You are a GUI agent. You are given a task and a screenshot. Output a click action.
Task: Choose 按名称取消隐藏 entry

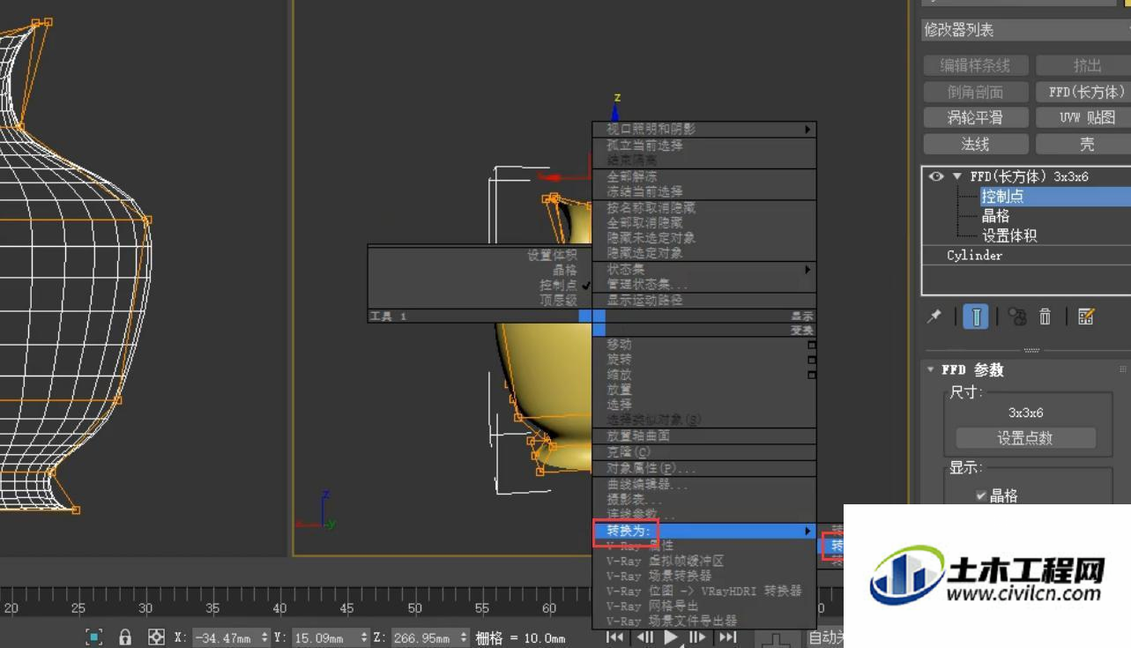tap(704, 208)
